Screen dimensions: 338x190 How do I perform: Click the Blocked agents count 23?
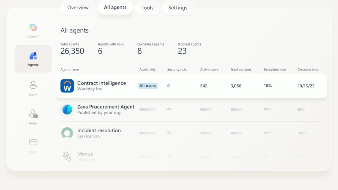coord(183,51)
